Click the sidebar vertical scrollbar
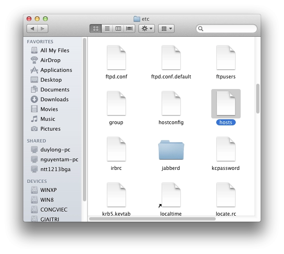The height and width of the screenshot is (254, 284). pyautogui.click(x=85, y=120)
